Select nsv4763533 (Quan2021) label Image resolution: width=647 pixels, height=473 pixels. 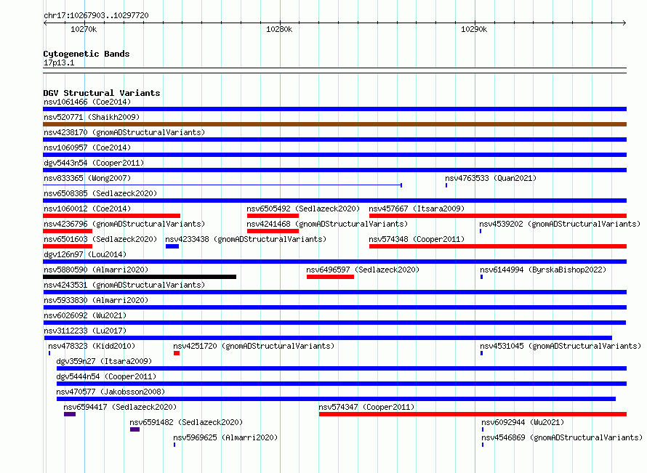(491, 178)
